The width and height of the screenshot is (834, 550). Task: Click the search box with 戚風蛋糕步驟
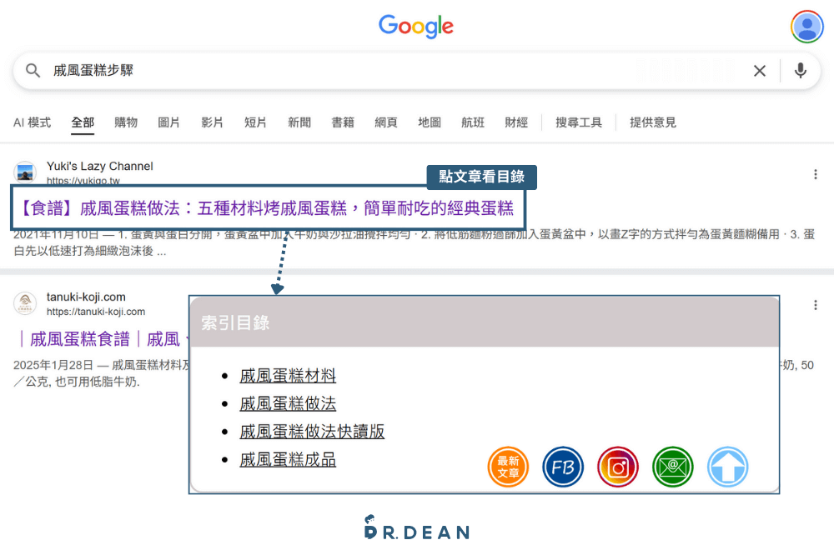click(x=417, y=70)
